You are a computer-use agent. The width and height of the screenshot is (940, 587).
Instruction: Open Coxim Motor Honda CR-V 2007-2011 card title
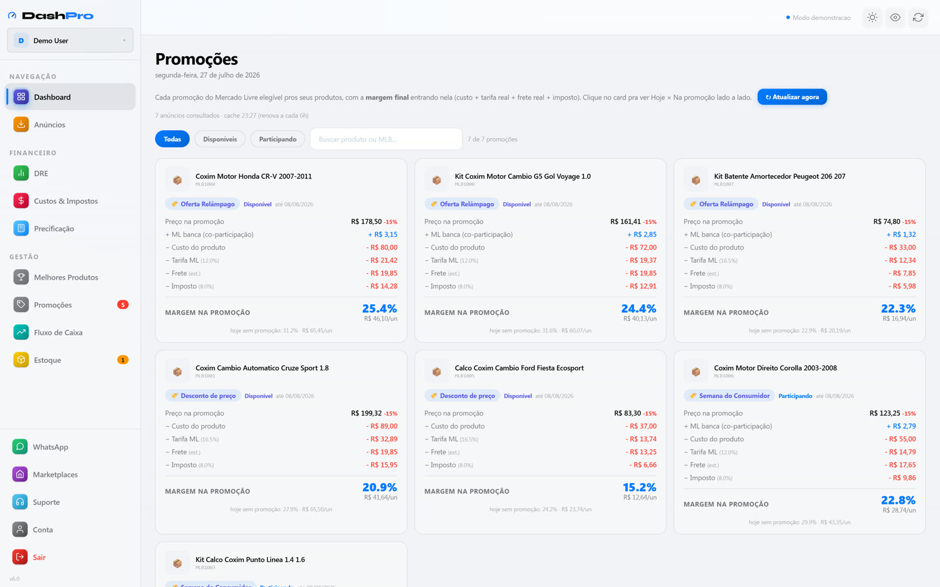coord(254,176)
